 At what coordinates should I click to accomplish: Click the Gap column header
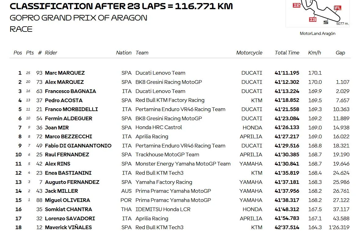[340, 53]
